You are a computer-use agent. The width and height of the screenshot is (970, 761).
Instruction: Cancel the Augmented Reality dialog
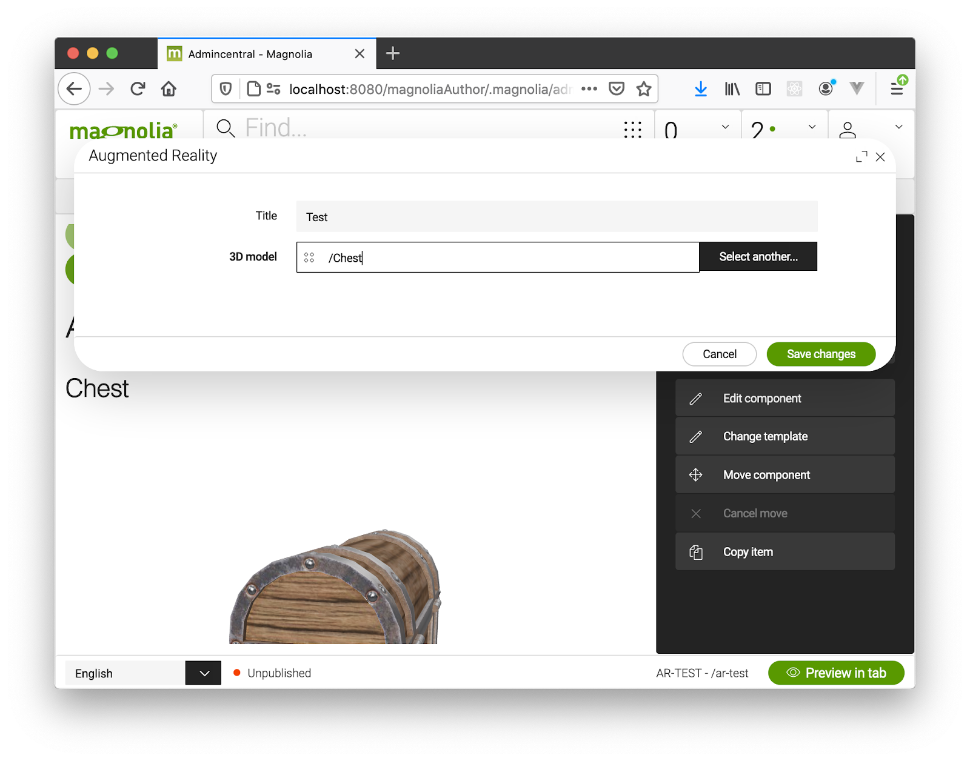[719, 354]
